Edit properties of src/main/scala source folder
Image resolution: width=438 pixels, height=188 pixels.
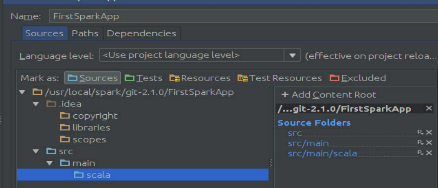[x=420, y=152]
